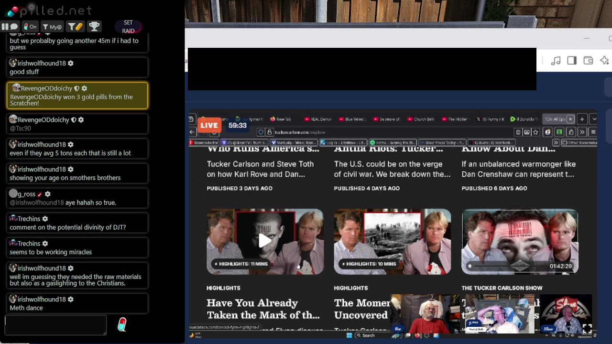
Task: Click 'THE TUCKER CARLSON SHOW' category label
Action: [502, 288]
